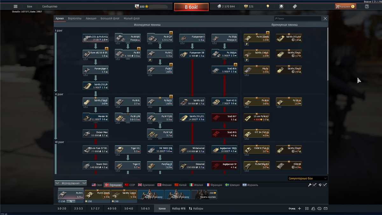Select the Jagdpanzer IV vehicle

[x=224, y=165]
